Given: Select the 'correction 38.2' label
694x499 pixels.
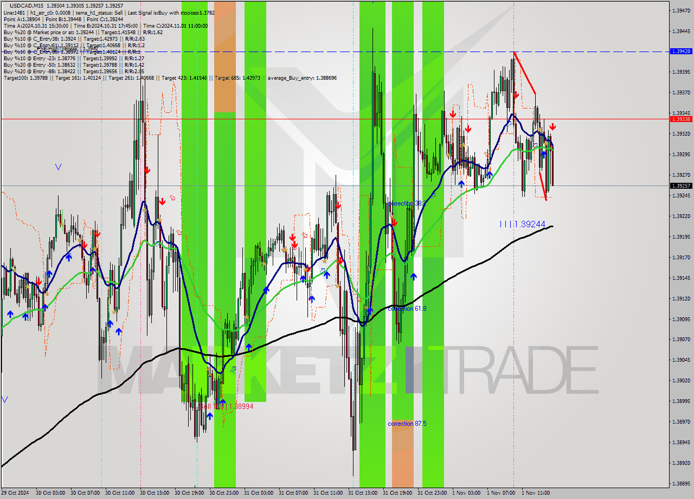Looking at the screenshot, I should [x=407, y=203].
